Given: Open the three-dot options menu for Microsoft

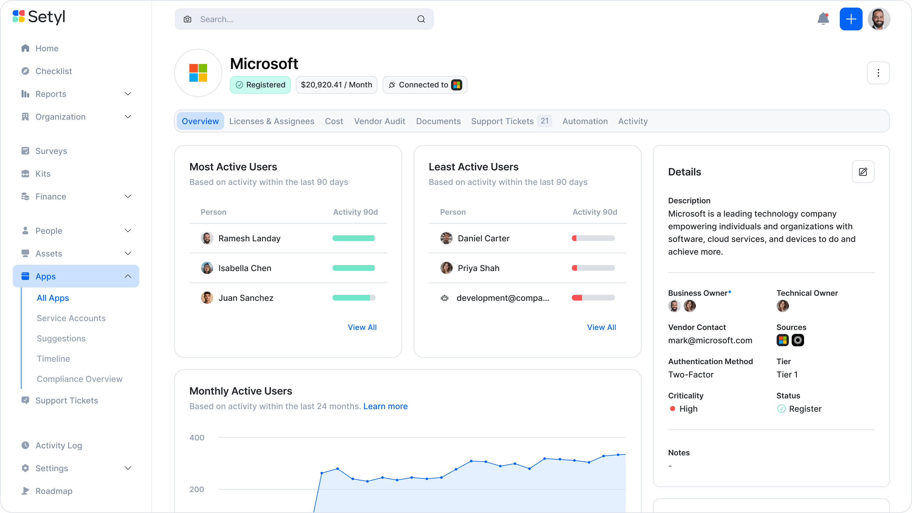Looking at the screenshot, I should 878,73.
